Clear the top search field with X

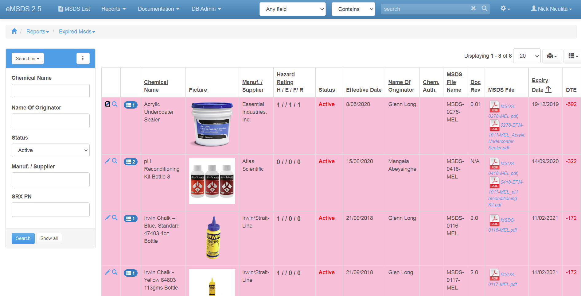[473, 9]
